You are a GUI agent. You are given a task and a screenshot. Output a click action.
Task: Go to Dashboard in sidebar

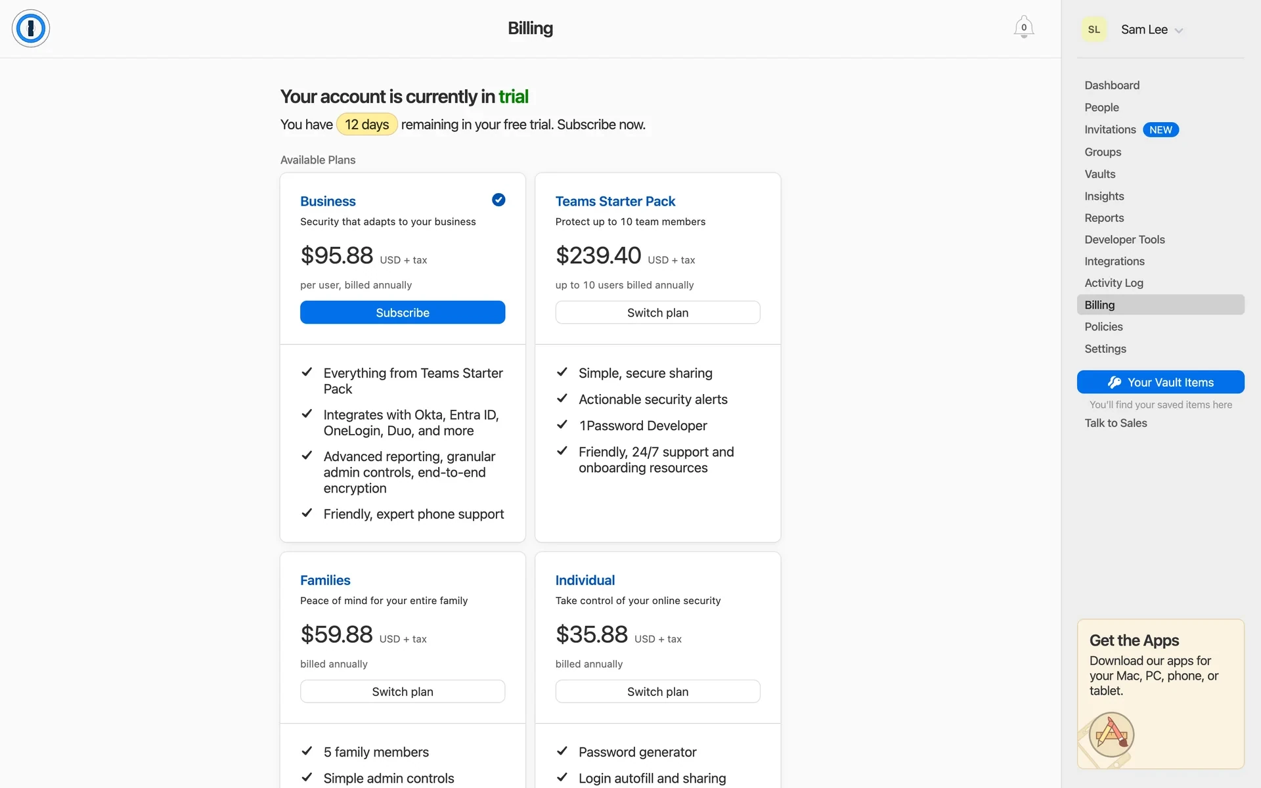point(1112,85)
